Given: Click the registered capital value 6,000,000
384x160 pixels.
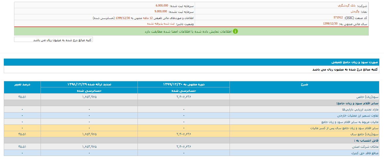Looking at the screenshot, I should point(161,6).
